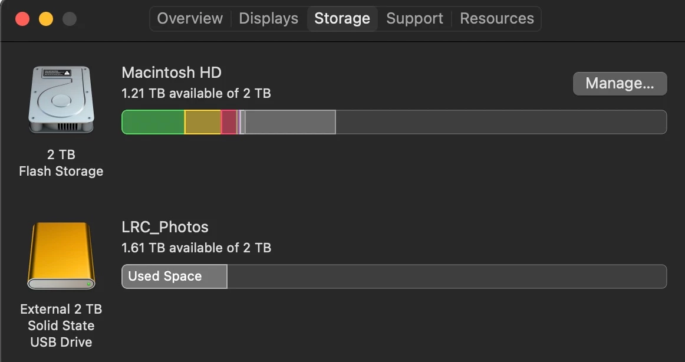Click the Macintosh HD internal drive icon
685x362 pixels.
(61, 99)
